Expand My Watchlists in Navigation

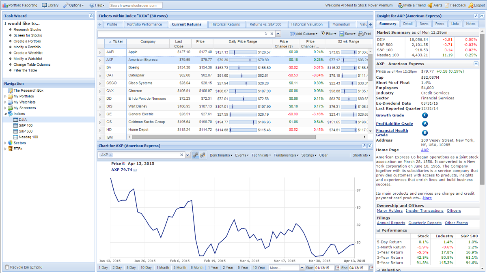pos(5,102)
